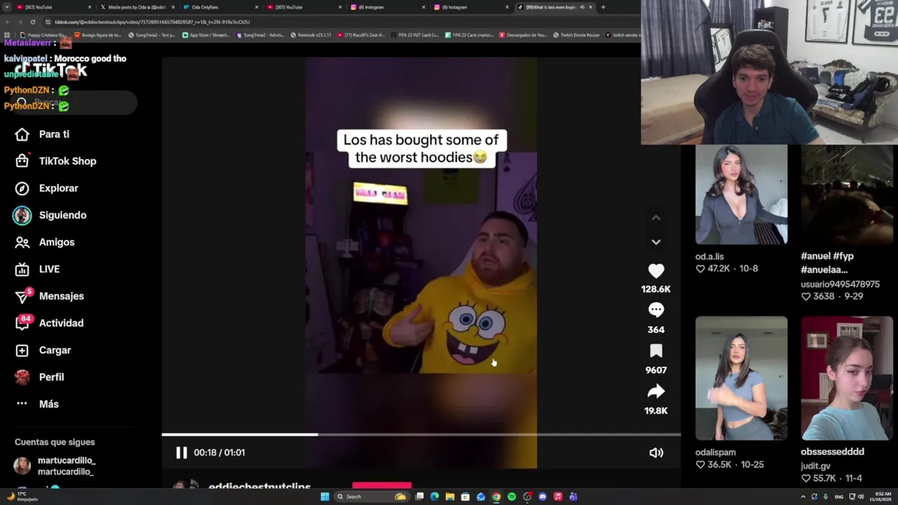Like the video with the heart icon
Image resolution: width=898 pixels, height=505 pixels.
[x=656, y=271]
